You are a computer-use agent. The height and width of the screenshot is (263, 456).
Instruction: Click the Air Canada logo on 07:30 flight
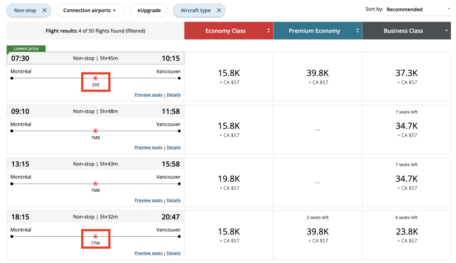[95, 78]
